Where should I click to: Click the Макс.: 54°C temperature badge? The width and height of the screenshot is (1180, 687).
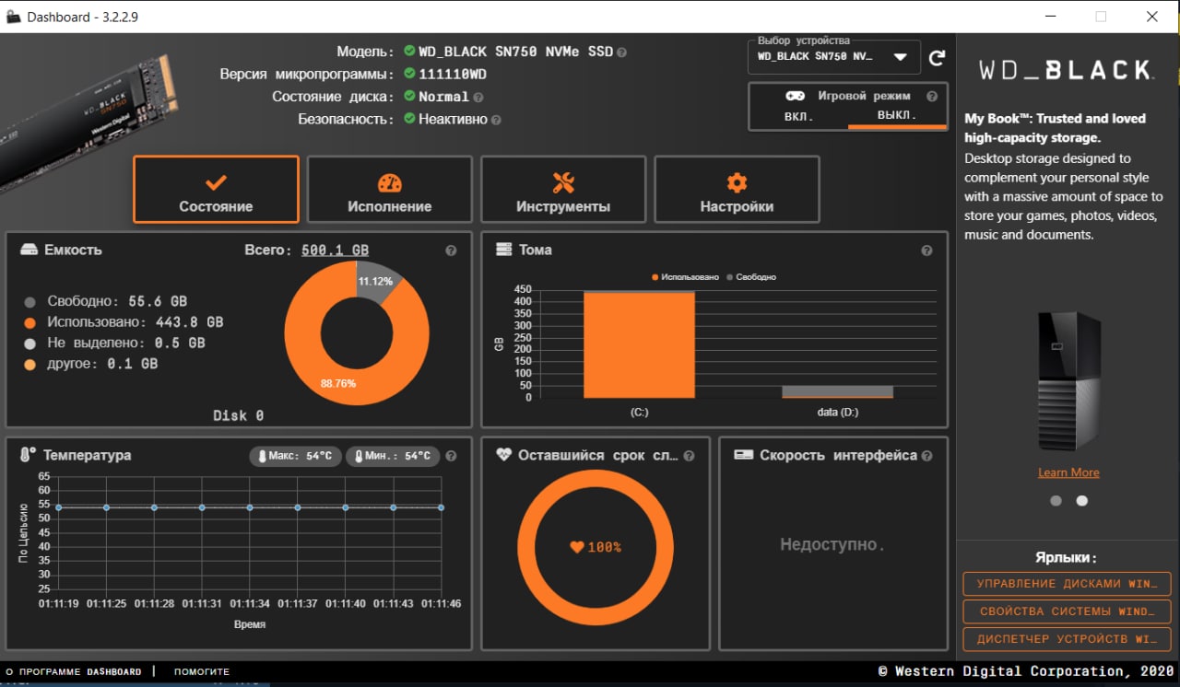(296, 456)
